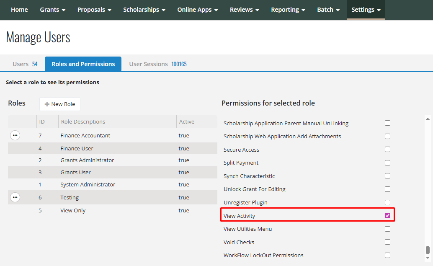433x266 pixels.
Task: Enable the Unregister Plugin permission
Action: [x=387, y=202]
